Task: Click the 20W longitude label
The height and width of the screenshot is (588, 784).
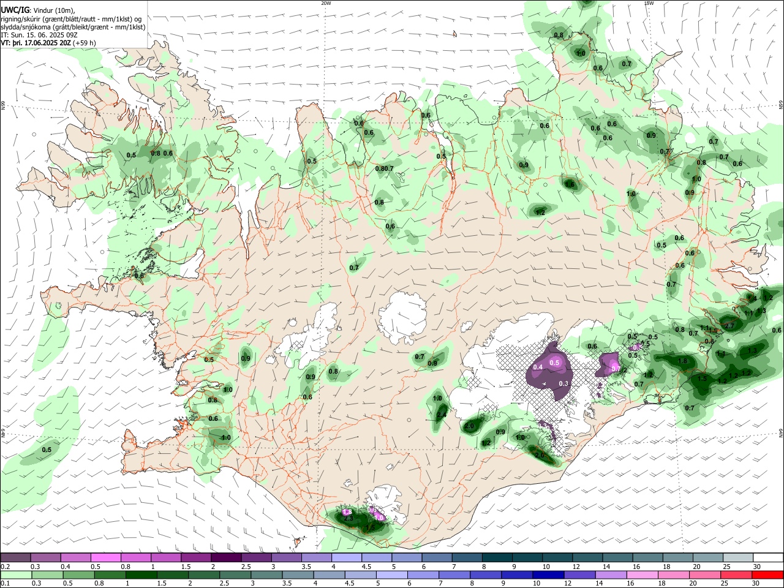Action: 326,3
